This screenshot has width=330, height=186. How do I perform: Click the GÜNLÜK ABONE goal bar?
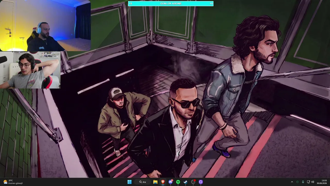(171, 4)
